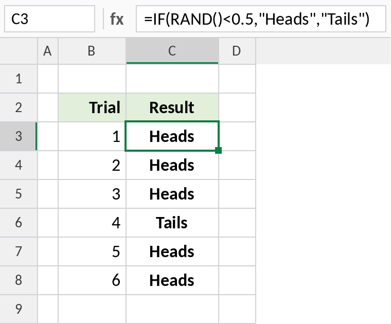This screenshot has height=324, width=391.
Task: Select the cell with Trial value 4
Action: pyautogui.click(x=92, y=223)
